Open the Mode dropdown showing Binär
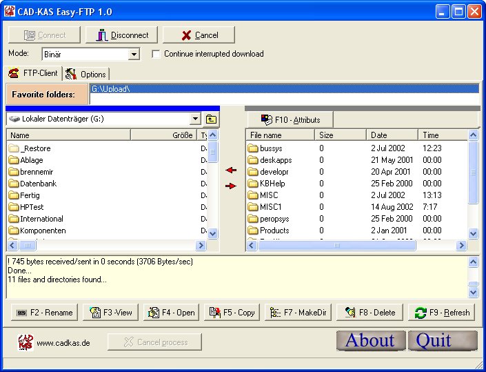The width and height of the screenshot is (486, 372). point(134,54)
